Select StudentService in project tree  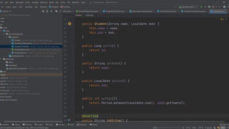pyautogui.click(x=20, y=53)
